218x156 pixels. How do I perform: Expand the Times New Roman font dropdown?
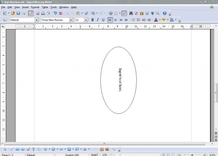[x=71, y=20]
